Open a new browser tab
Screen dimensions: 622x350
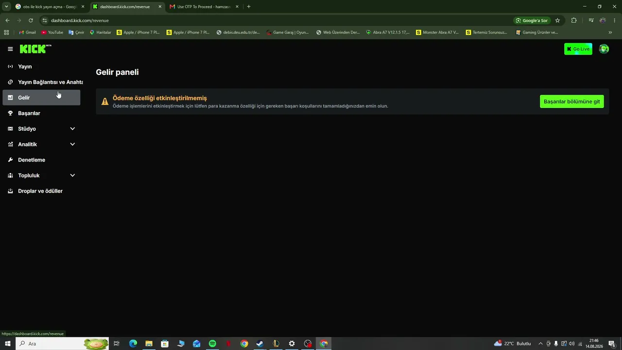(249, 7)
